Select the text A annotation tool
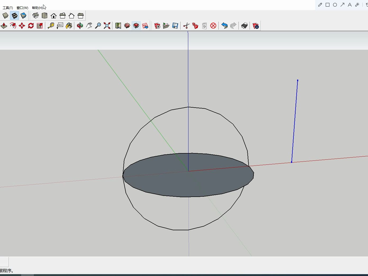Viewport: 368px width, 276px height. 350,5
